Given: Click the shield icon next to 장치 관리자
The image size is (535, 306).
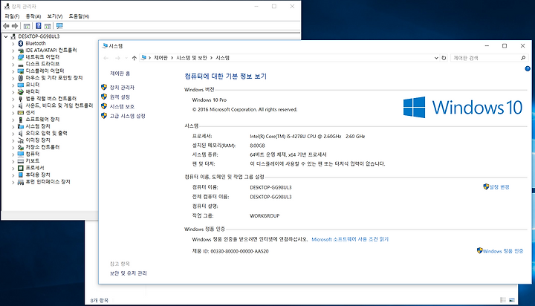Looking at the screenshot, I should pyautogui.click(x=104, y=88).
